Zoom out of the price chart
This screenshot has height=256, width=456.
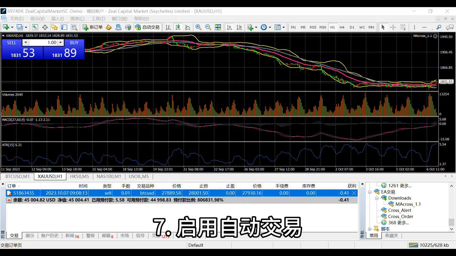click(x=208, y=27)
